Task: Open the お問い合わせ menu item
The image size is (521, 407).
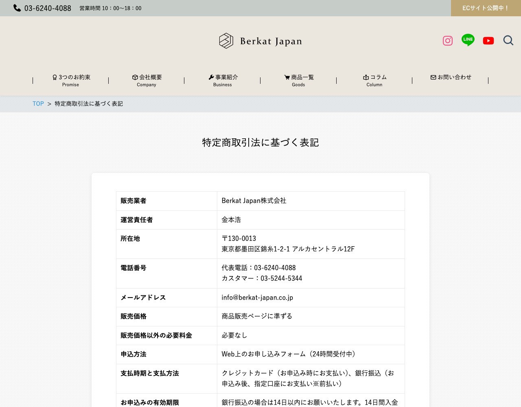Action: pos(451,77)
